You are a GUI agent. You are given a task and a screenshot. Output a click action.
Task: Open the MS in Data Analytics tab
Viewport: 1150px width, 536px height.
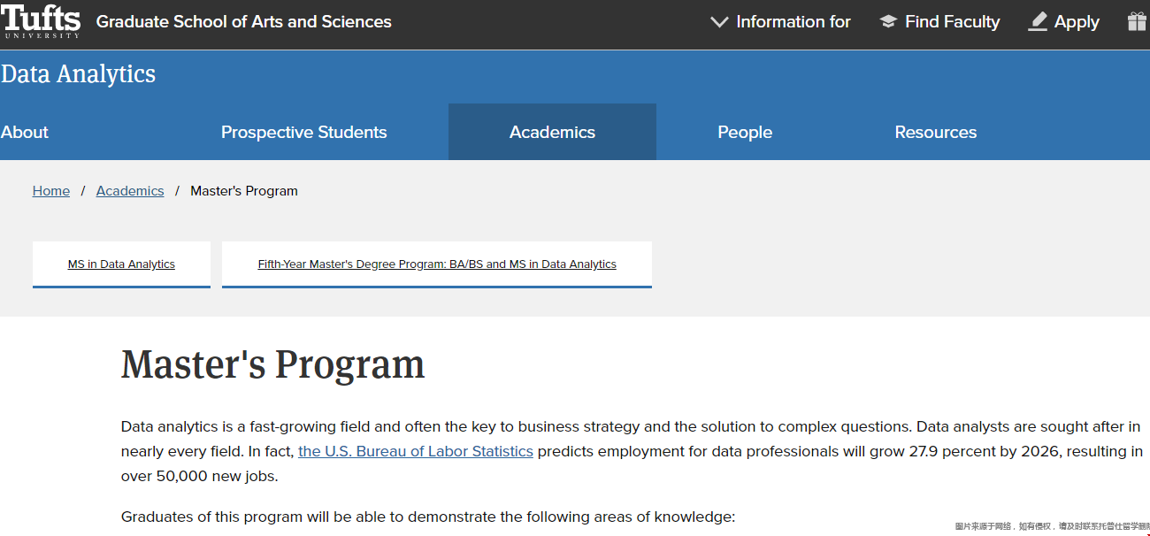pyautogui.click(x=121, y=264)
